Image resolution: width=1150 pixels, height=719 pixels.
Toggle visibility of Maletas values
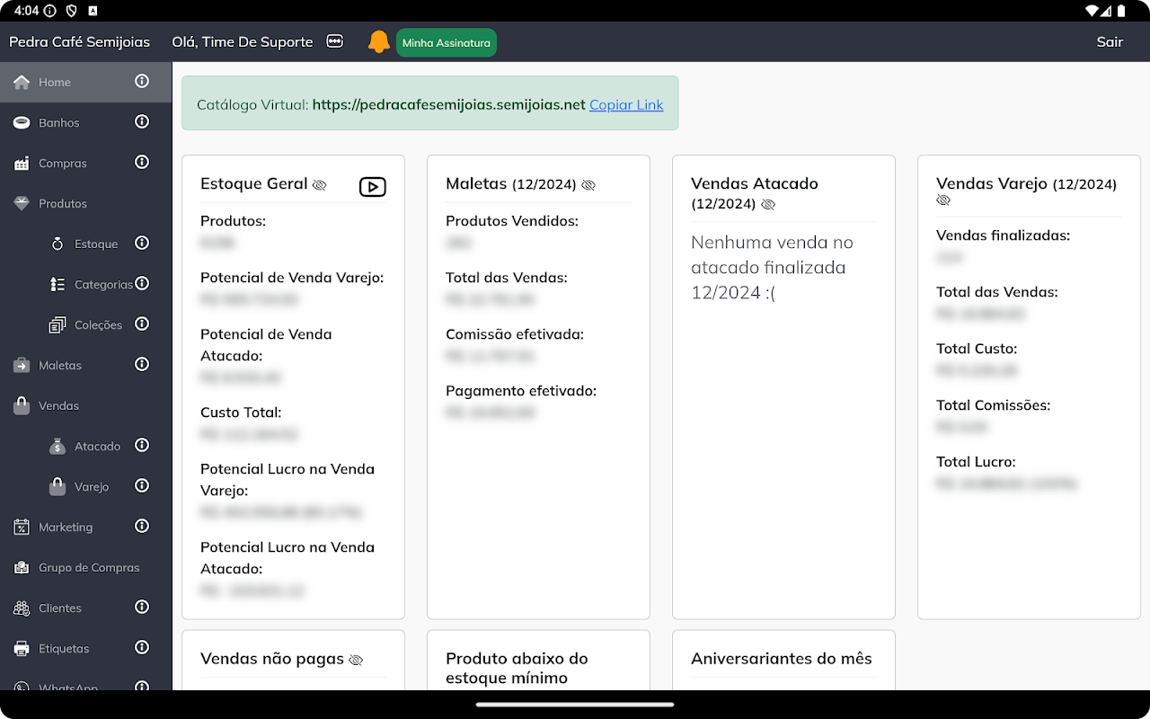(588, 185)
